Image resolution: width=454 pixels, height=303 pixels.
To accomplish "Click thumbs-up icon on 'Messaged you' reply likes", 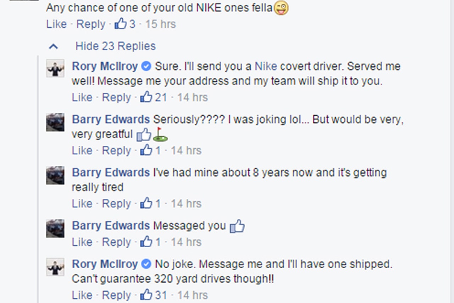I will (x=146, y=242).
